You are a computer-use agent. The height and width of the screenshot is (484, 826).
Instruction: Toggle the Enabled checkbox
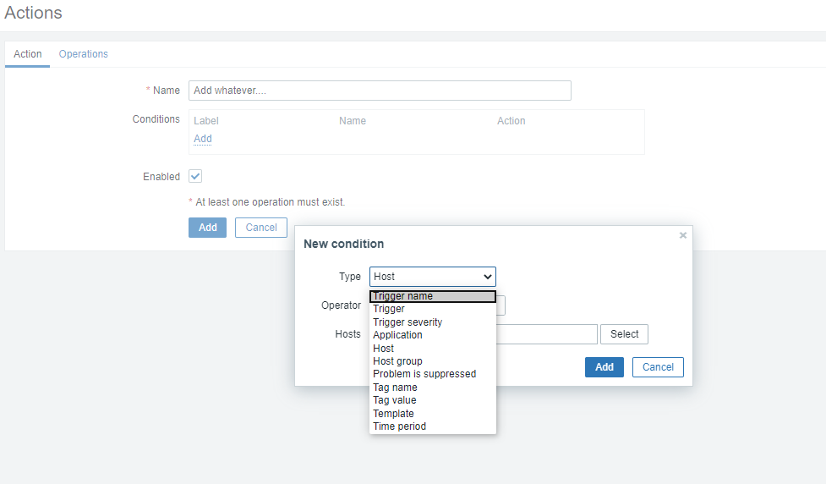point(195,176)
